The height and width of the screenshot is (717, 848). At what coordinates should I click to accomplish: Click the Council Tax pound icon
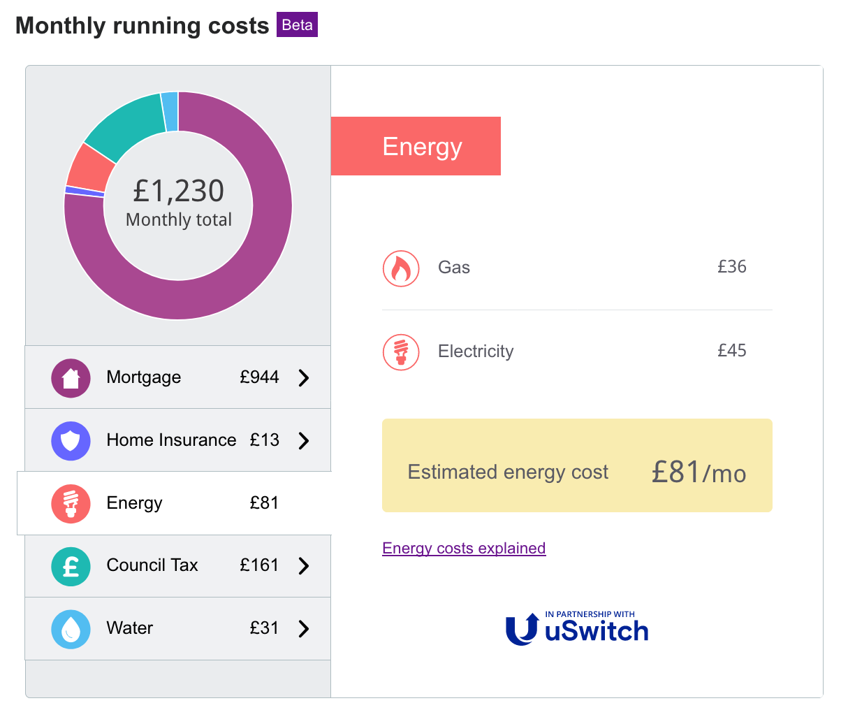[71, 566]
